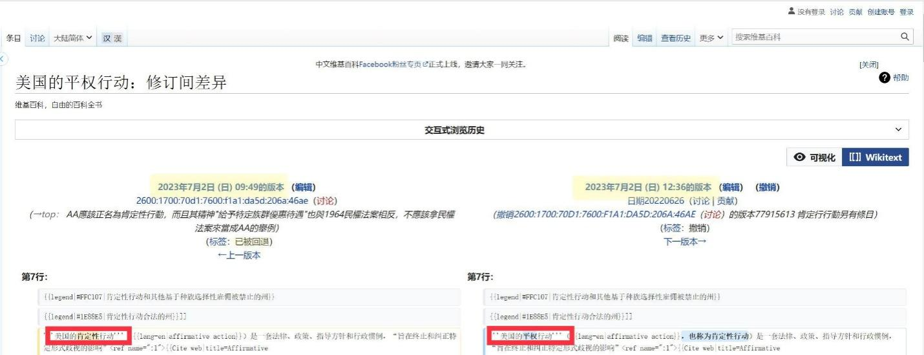924x355 pixels.
Task: Open the 查看历史 tab
Action: [x=676, y=38]
